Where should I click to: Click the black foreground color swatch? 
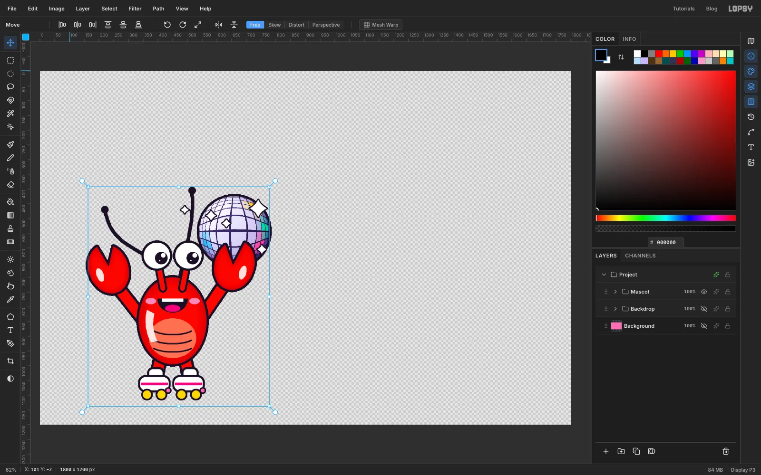click(601, 55)
